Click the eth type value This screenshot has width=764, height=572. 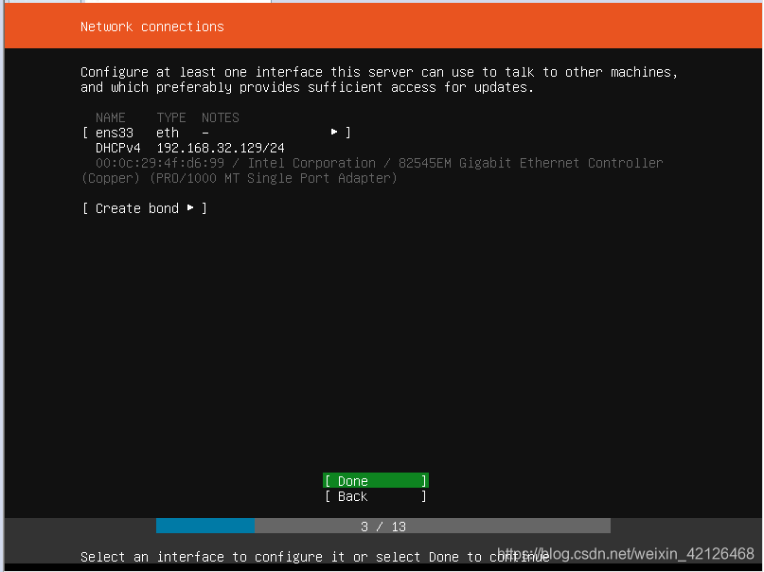pyautogui.click(x=168, y=133)
